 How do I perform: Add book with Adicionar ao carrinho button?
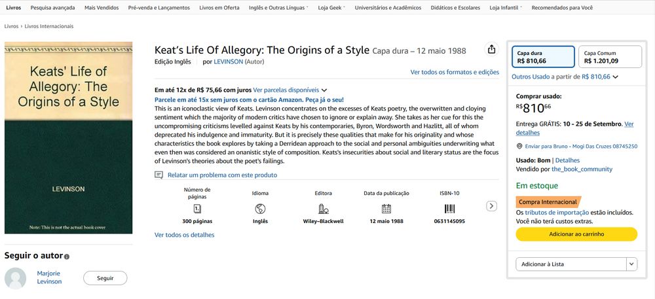(576, 234)
